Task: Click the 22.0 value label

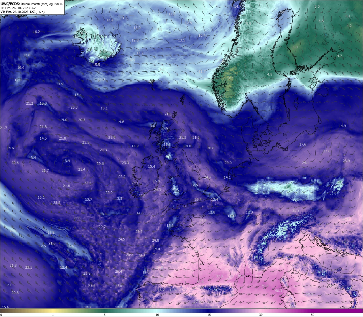Action: point(109,193)
